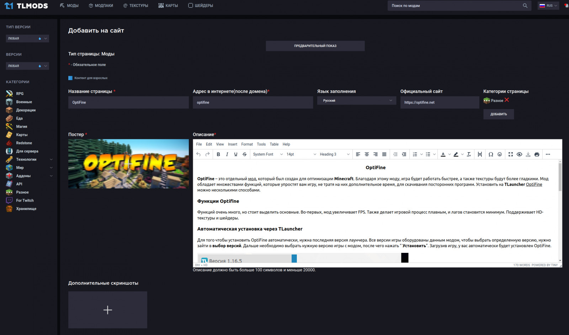Go to the Модпаки section
Screen dimensions: 569x335
coord(101,6)
